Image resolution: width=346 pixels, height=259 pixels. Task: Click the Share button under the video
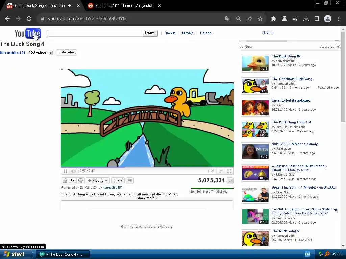click(118, 181)
